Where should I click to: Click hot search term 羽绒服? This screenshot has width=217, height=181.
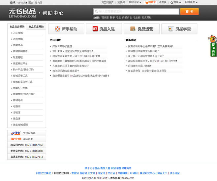point(105,18)
